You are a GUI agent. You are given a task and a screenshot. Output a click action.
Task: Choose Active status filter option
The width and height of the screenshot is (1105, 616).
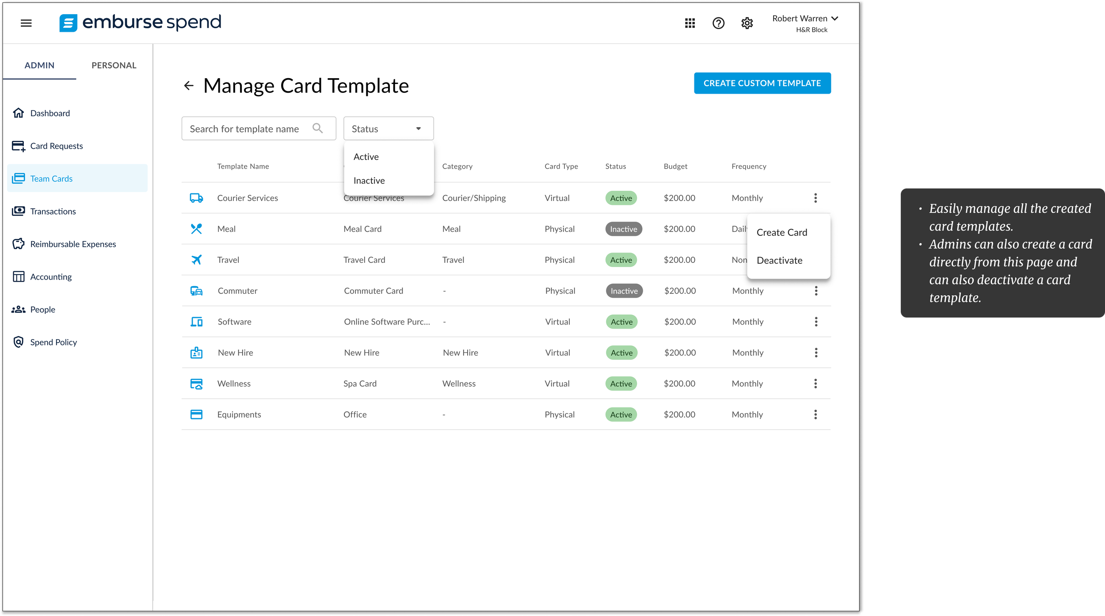(366, 157)
